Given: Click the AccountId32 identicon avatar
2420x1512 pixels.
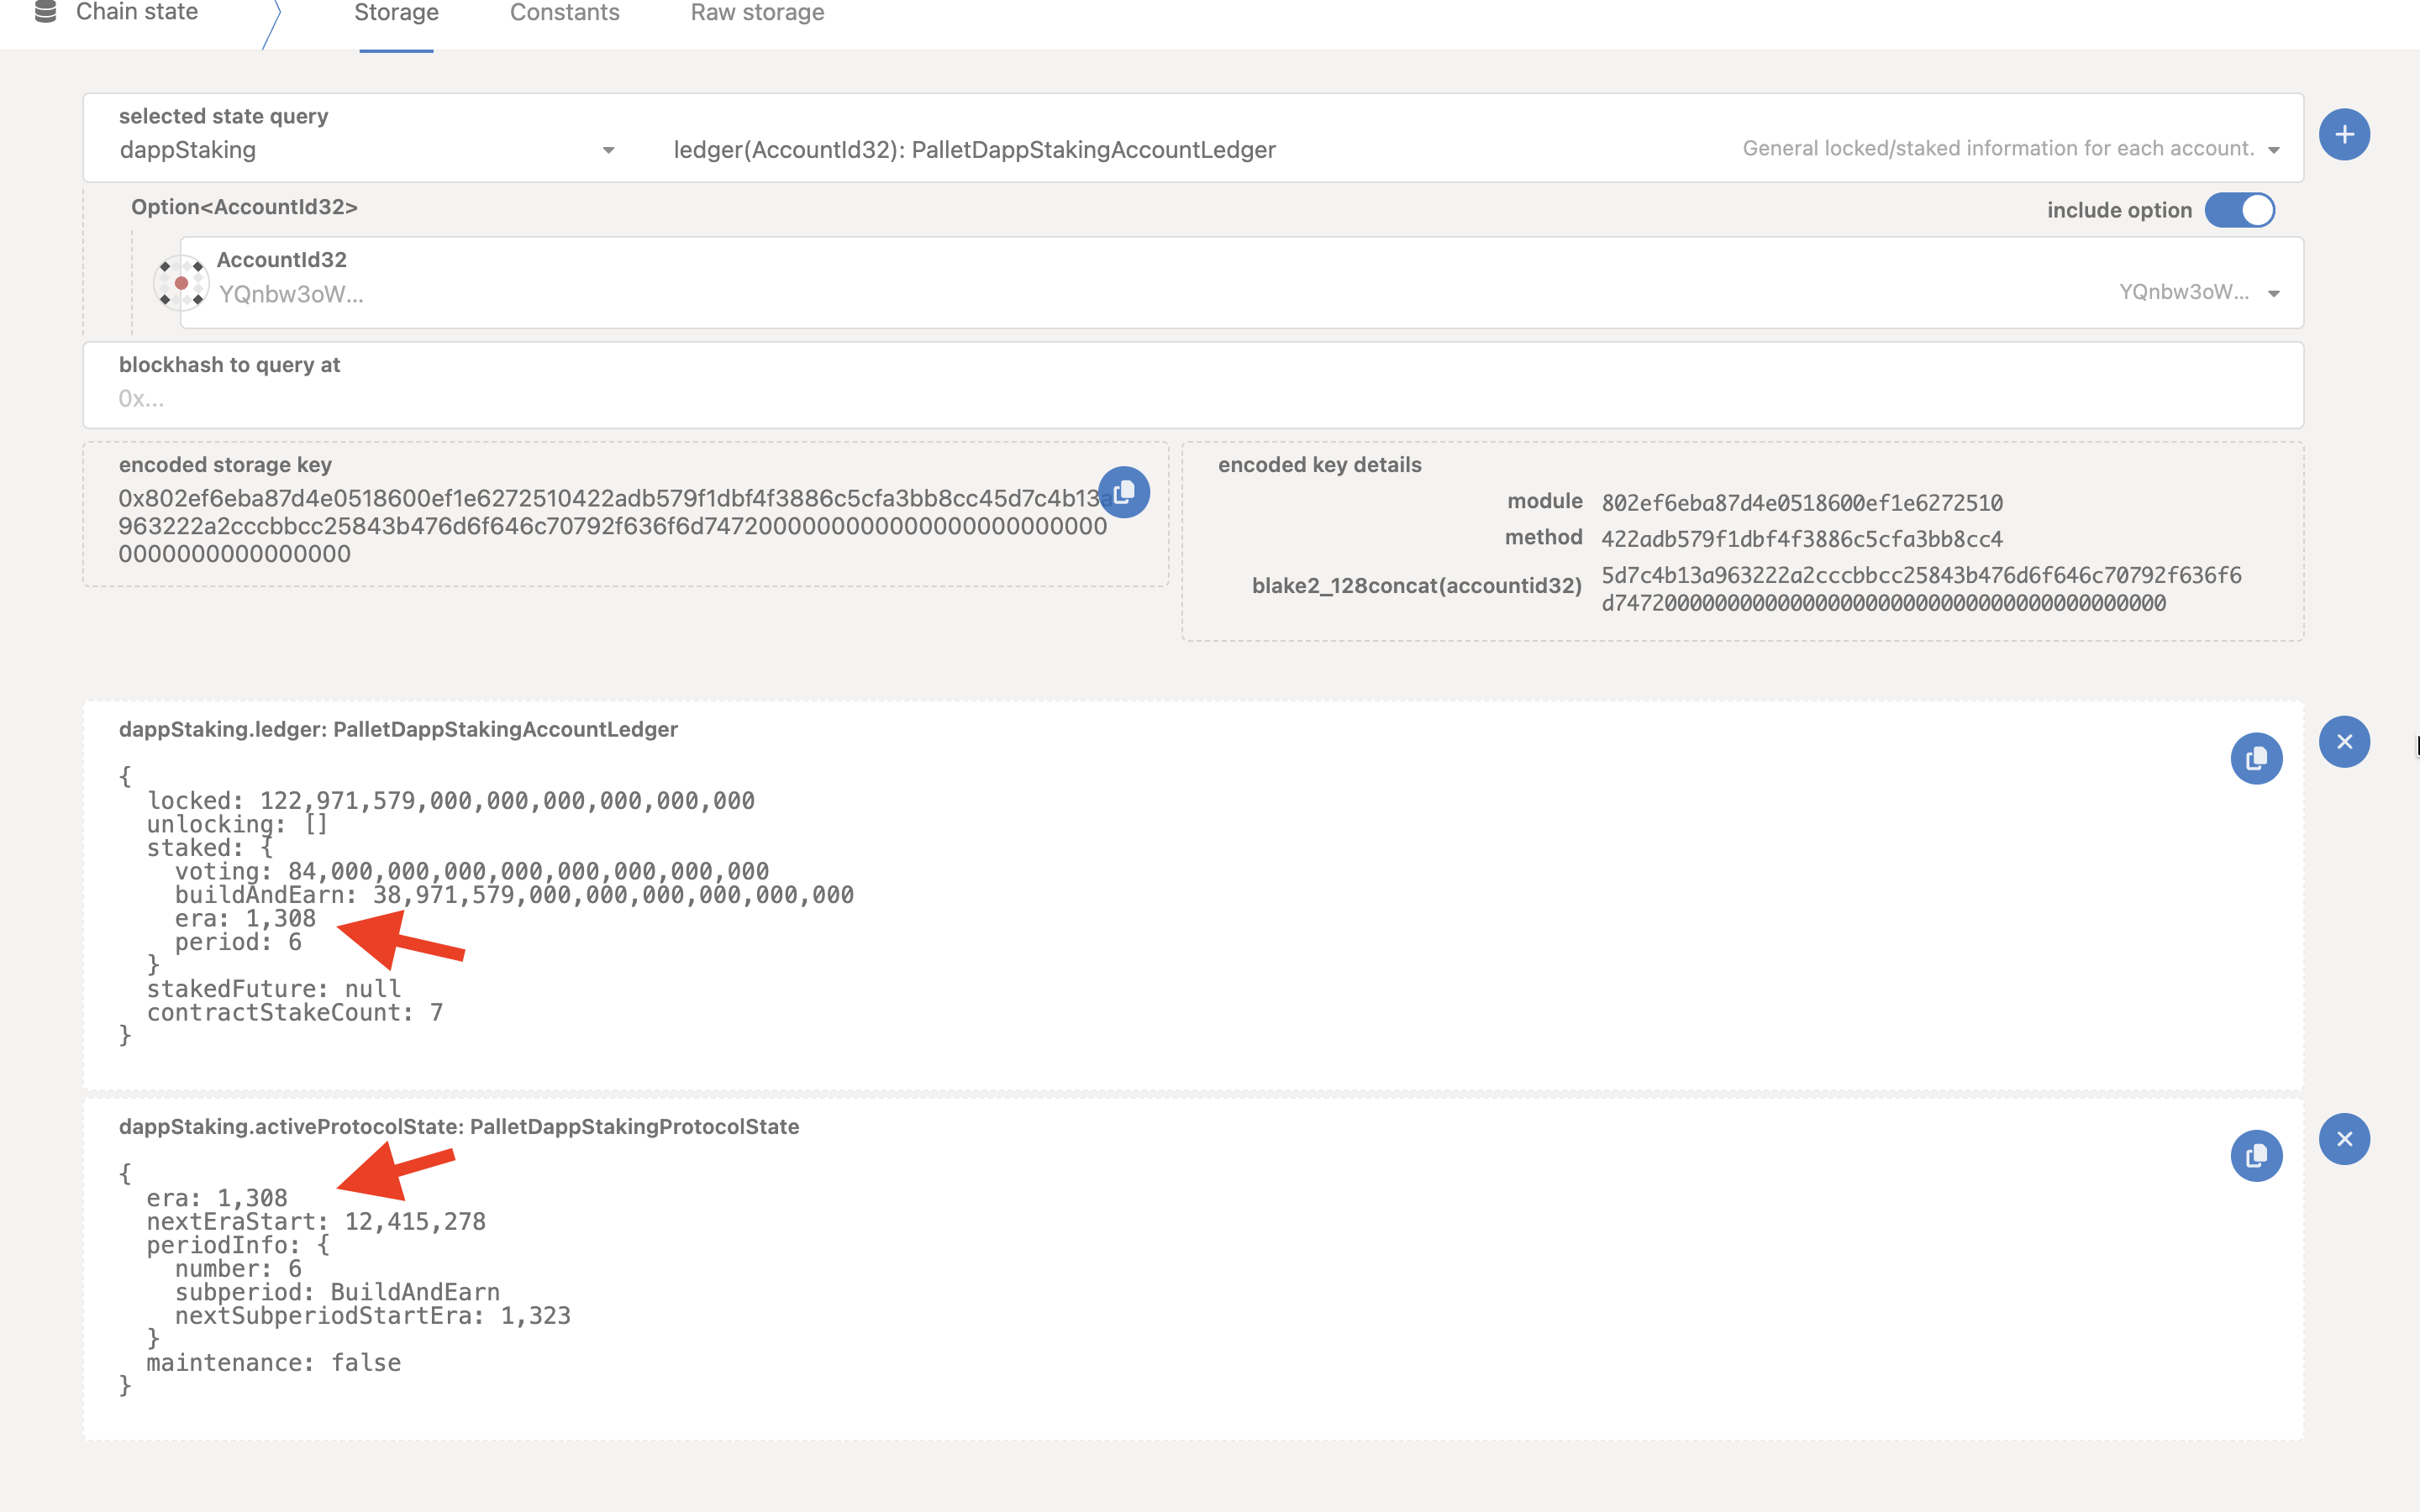Looking at the screenshot, I should click(181, 283).
